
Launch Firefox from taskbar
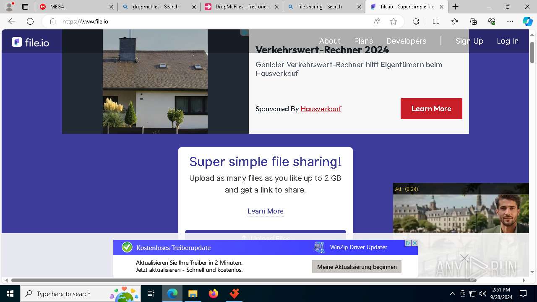[x=214, y=294]
